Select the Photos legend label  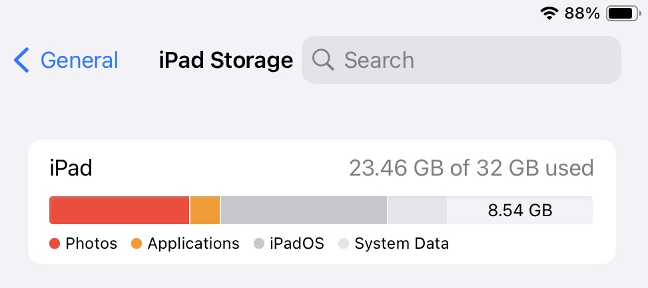tap(91, 244)
